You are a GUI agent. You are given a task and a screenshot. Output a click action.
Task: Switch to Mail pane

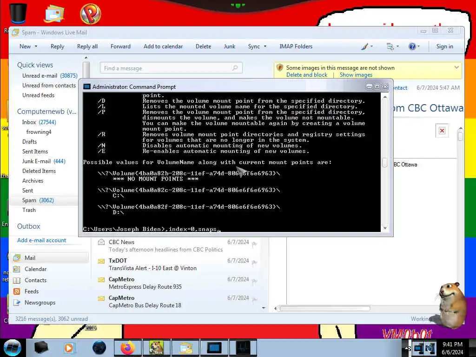[x=50, y=258]
